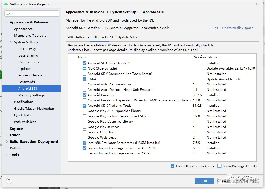Open the SDK Update Sites tab
Viewport: 265px width, 189px height.
124,37
